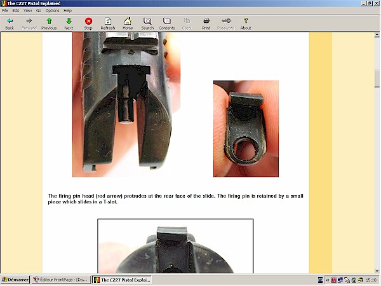Return to the Home page
Image resolution: width=381 pixels, height=286 pixels.
tap(128, 24)
